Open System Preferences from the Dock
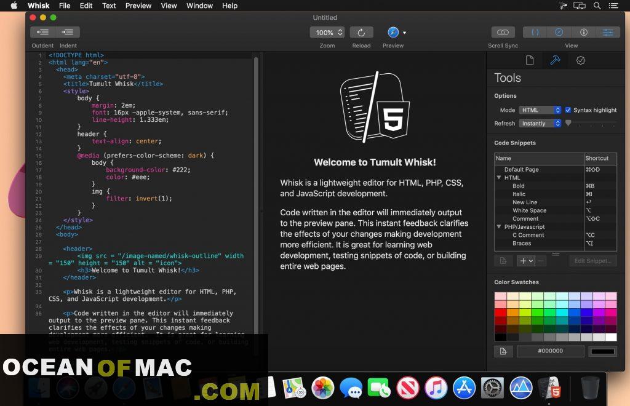Screen dimensions: 630x406 (x=493, y=388)
